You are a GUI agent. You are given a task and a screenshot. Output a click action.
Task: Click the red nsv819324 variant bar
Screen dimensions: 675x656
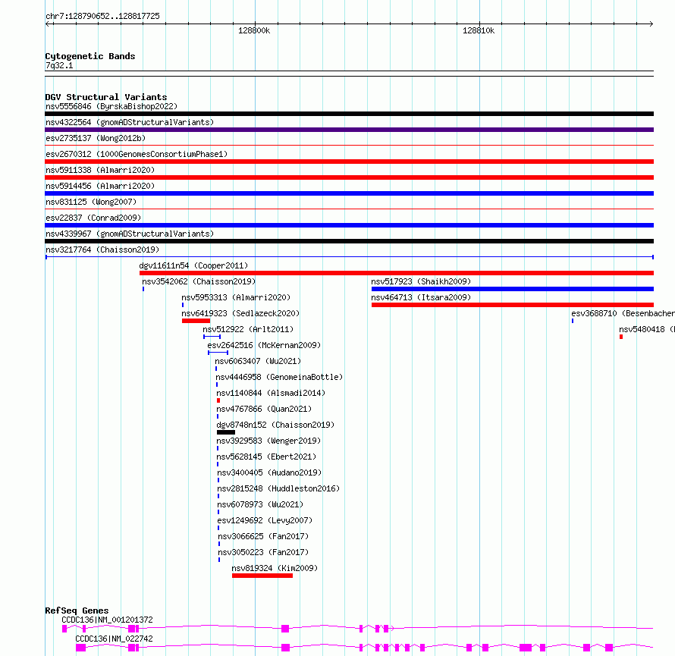pos(262,576)
